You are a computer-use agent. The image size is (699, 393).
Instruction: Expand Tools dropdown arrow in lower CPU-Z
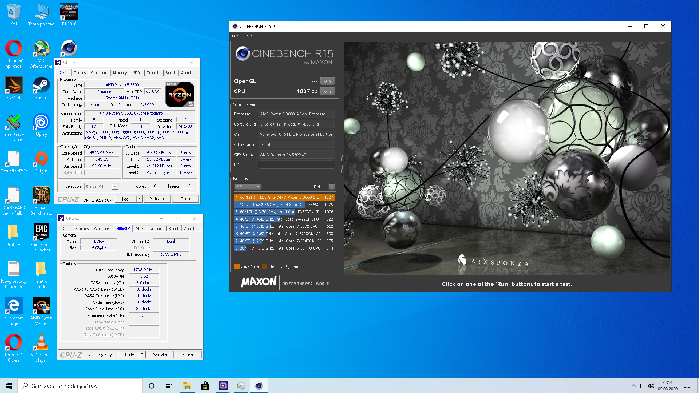point(142,354)
